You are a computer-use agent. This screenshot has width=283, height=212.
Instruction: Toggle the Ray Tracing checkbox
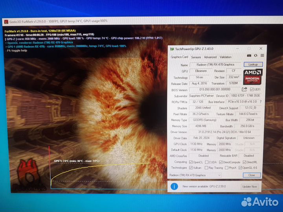click(206, 168)
